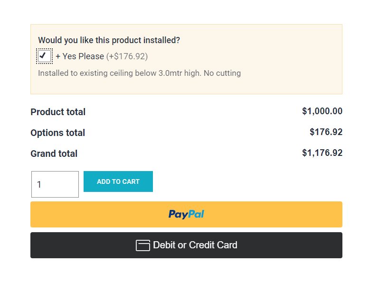The image size is (369, 290).
Task: Click the "Would you like this product installed?" heading
Action: [x=109, y=40]
